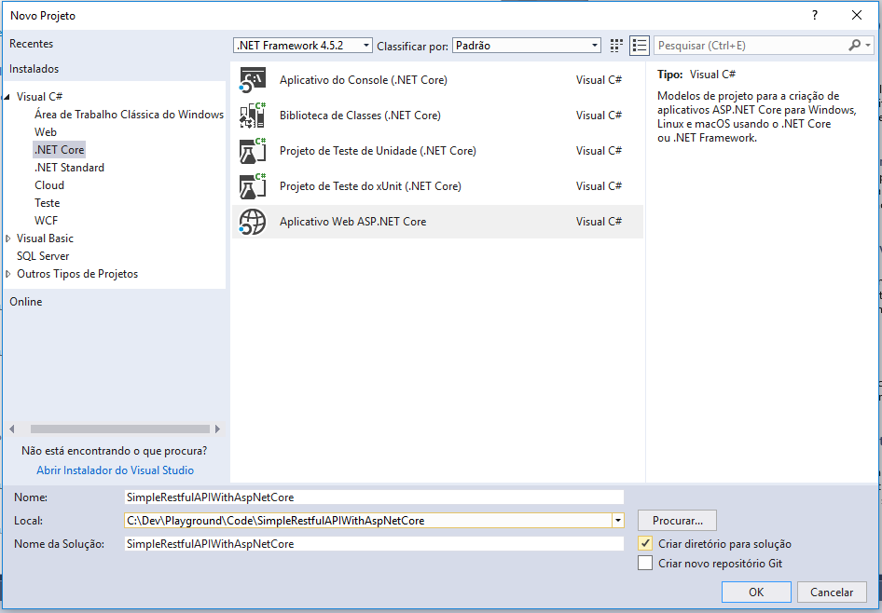The width and height of the screenshot is (882, 613).
Task: Select the Cloud category
Action: pos(49,184)
